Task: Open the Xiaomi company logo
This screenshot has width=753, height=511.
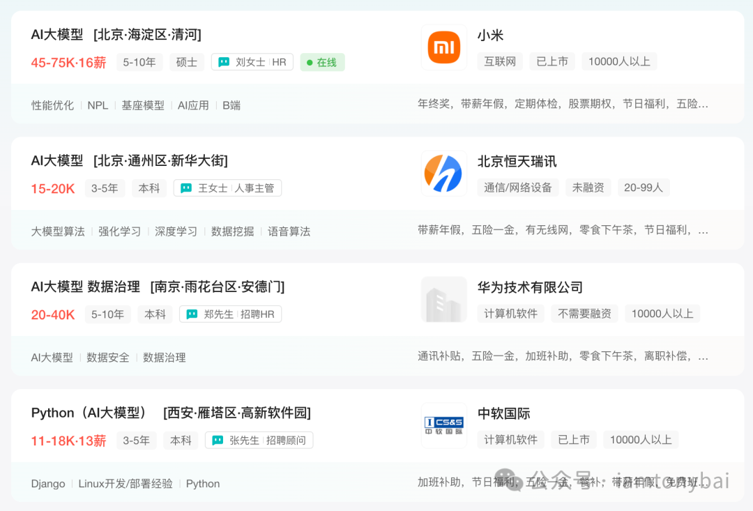Action: pyautogui.click(x=443, y=47)
